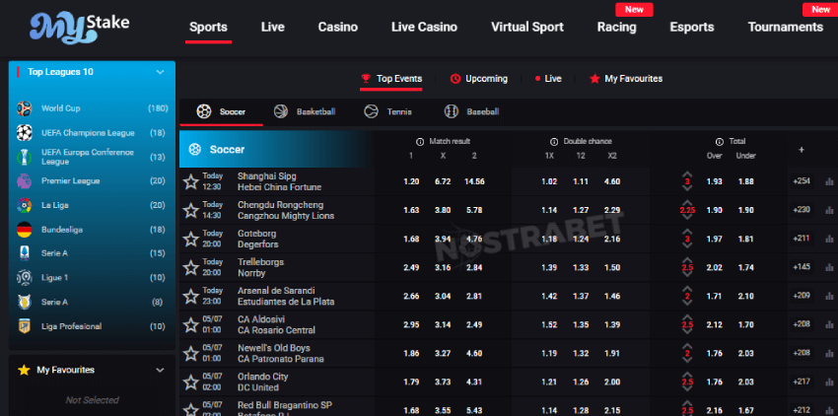This screenshot has height=416, width=838.
Task: Open statistics icon for Newell's Old Boys match
Action: point(829,354)
